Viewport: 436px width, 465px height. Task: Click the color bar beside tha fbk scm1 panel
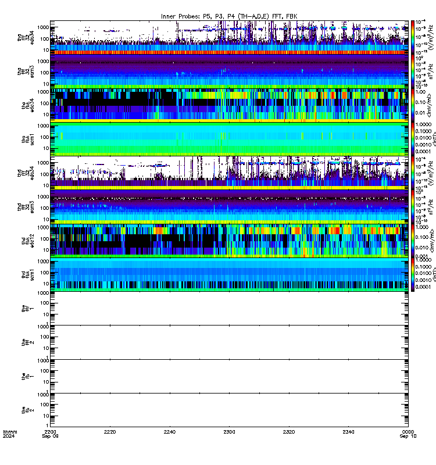pos(413,139)
